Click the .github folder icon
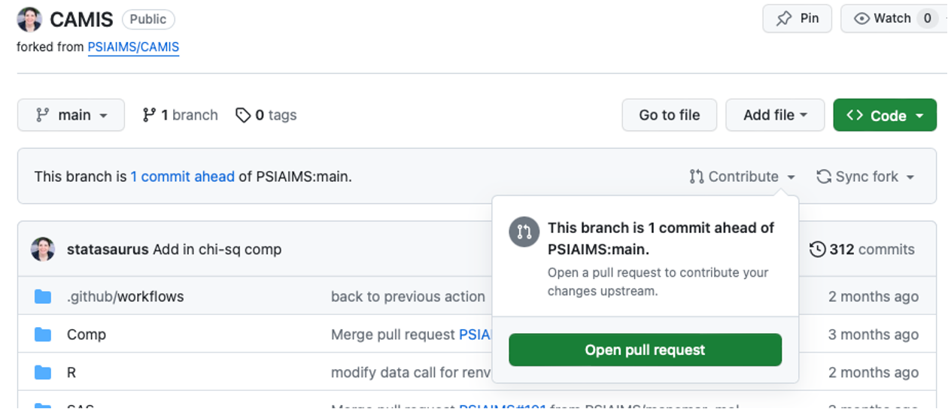The width and height of the screenshot is (948, 409). point(43,297)
